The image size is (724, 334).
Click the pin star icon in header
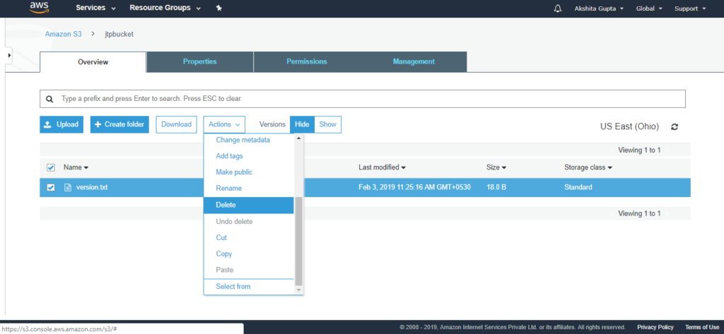pos(219,8)
